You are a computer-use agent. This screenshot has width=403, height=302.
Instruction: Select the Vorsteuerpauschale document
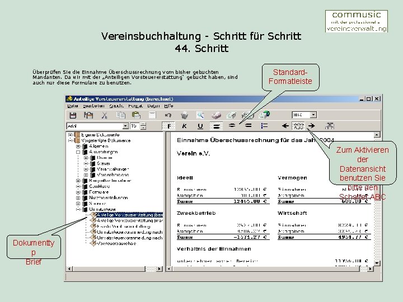(116, 243)
